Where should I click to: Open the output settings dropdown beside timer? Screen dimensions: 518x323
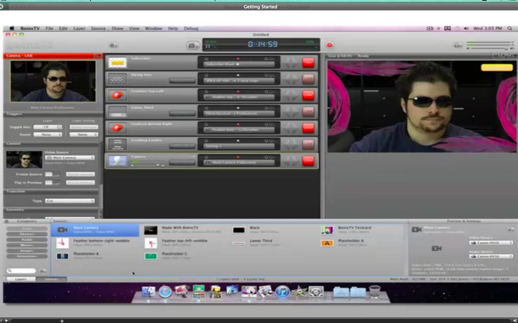pos(193,46)
